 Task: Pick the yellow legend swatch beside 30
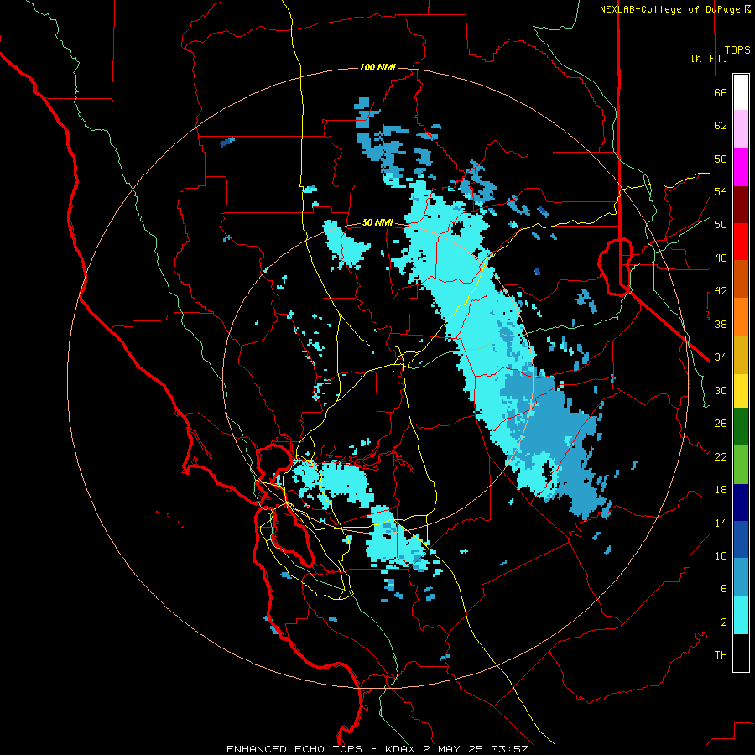[741, 390]
